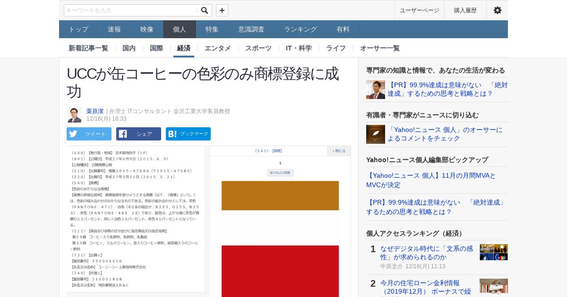Open Yahoo!ニュース 個人 author comment link

(x=445, y=134)
